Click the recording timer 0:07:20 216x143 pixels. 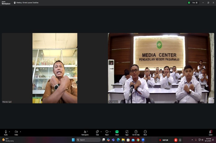pyautogui.click(x=165, y=140)
